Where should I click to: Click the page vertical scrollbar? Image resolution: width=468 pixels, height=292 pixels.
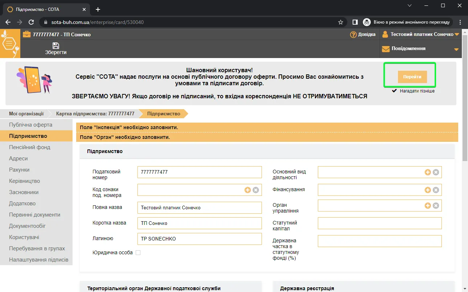click(465, 98)
